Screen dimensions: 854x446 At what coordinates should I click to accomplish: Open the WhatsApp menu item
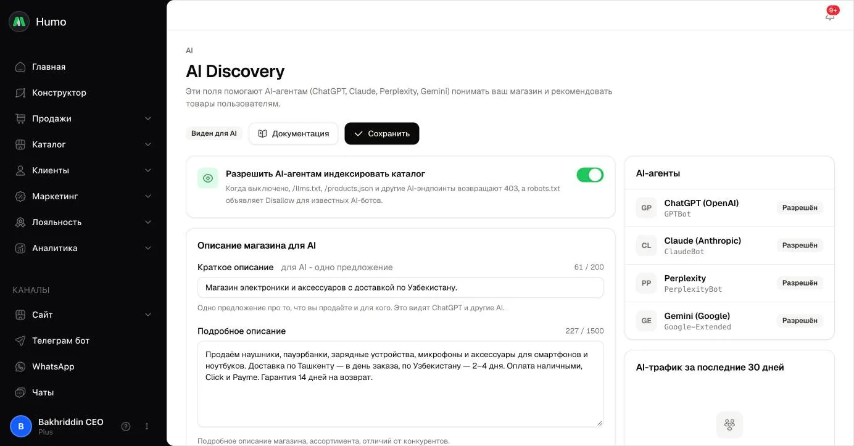[x=83, y=366]
